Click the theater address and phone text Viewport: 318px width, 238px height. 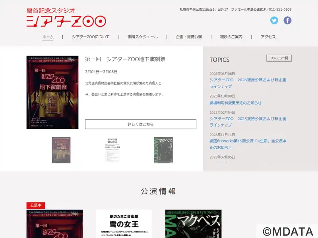click(235, 10)
